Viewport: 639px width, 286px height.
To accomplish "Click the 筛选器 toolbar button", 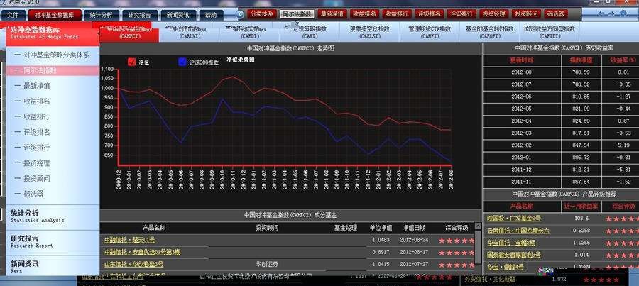I will pyautogui.click(x=555, y=14).
